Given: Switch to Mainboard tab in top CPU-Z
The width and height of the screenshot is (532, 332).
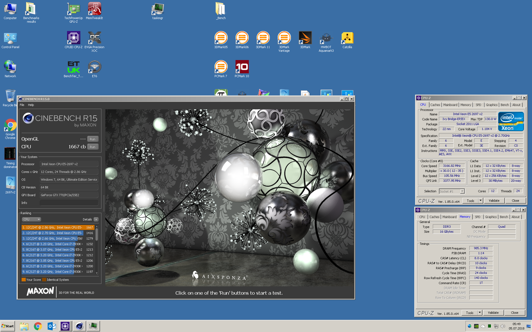Looking at the screenshot, I should point(450,105).
